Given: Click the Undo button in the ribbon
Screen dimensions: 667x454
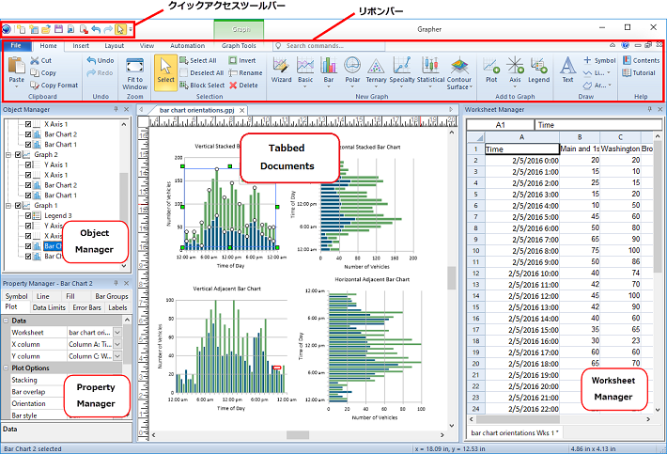Looking at the screenshot, I should 101,60.
